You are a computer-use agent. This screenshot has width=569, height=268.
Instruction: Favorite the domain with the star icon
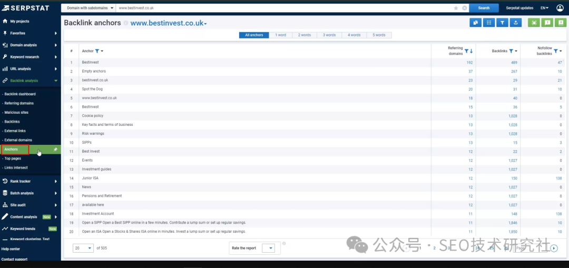(x=456, y=8)
